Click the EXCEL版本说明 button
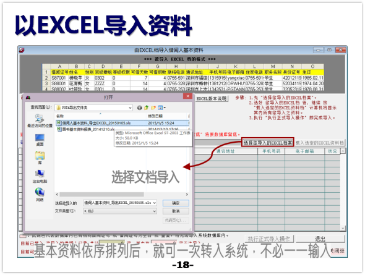The width and height of the screenshot is (365, 275). pos(212,98)
